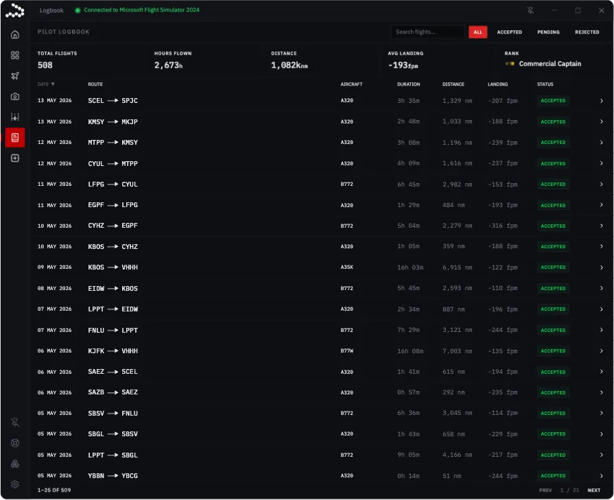Expand the KJFK to VHHH flight chevron
This screenshot has width=614, height=500.
point(601,350)
